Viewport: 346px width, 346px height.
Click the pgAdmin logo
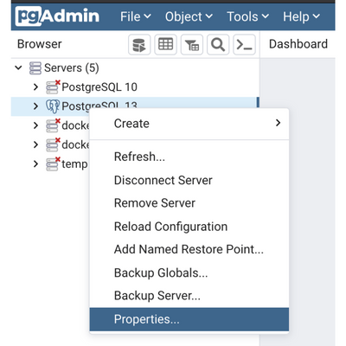(x=57, y=16)
